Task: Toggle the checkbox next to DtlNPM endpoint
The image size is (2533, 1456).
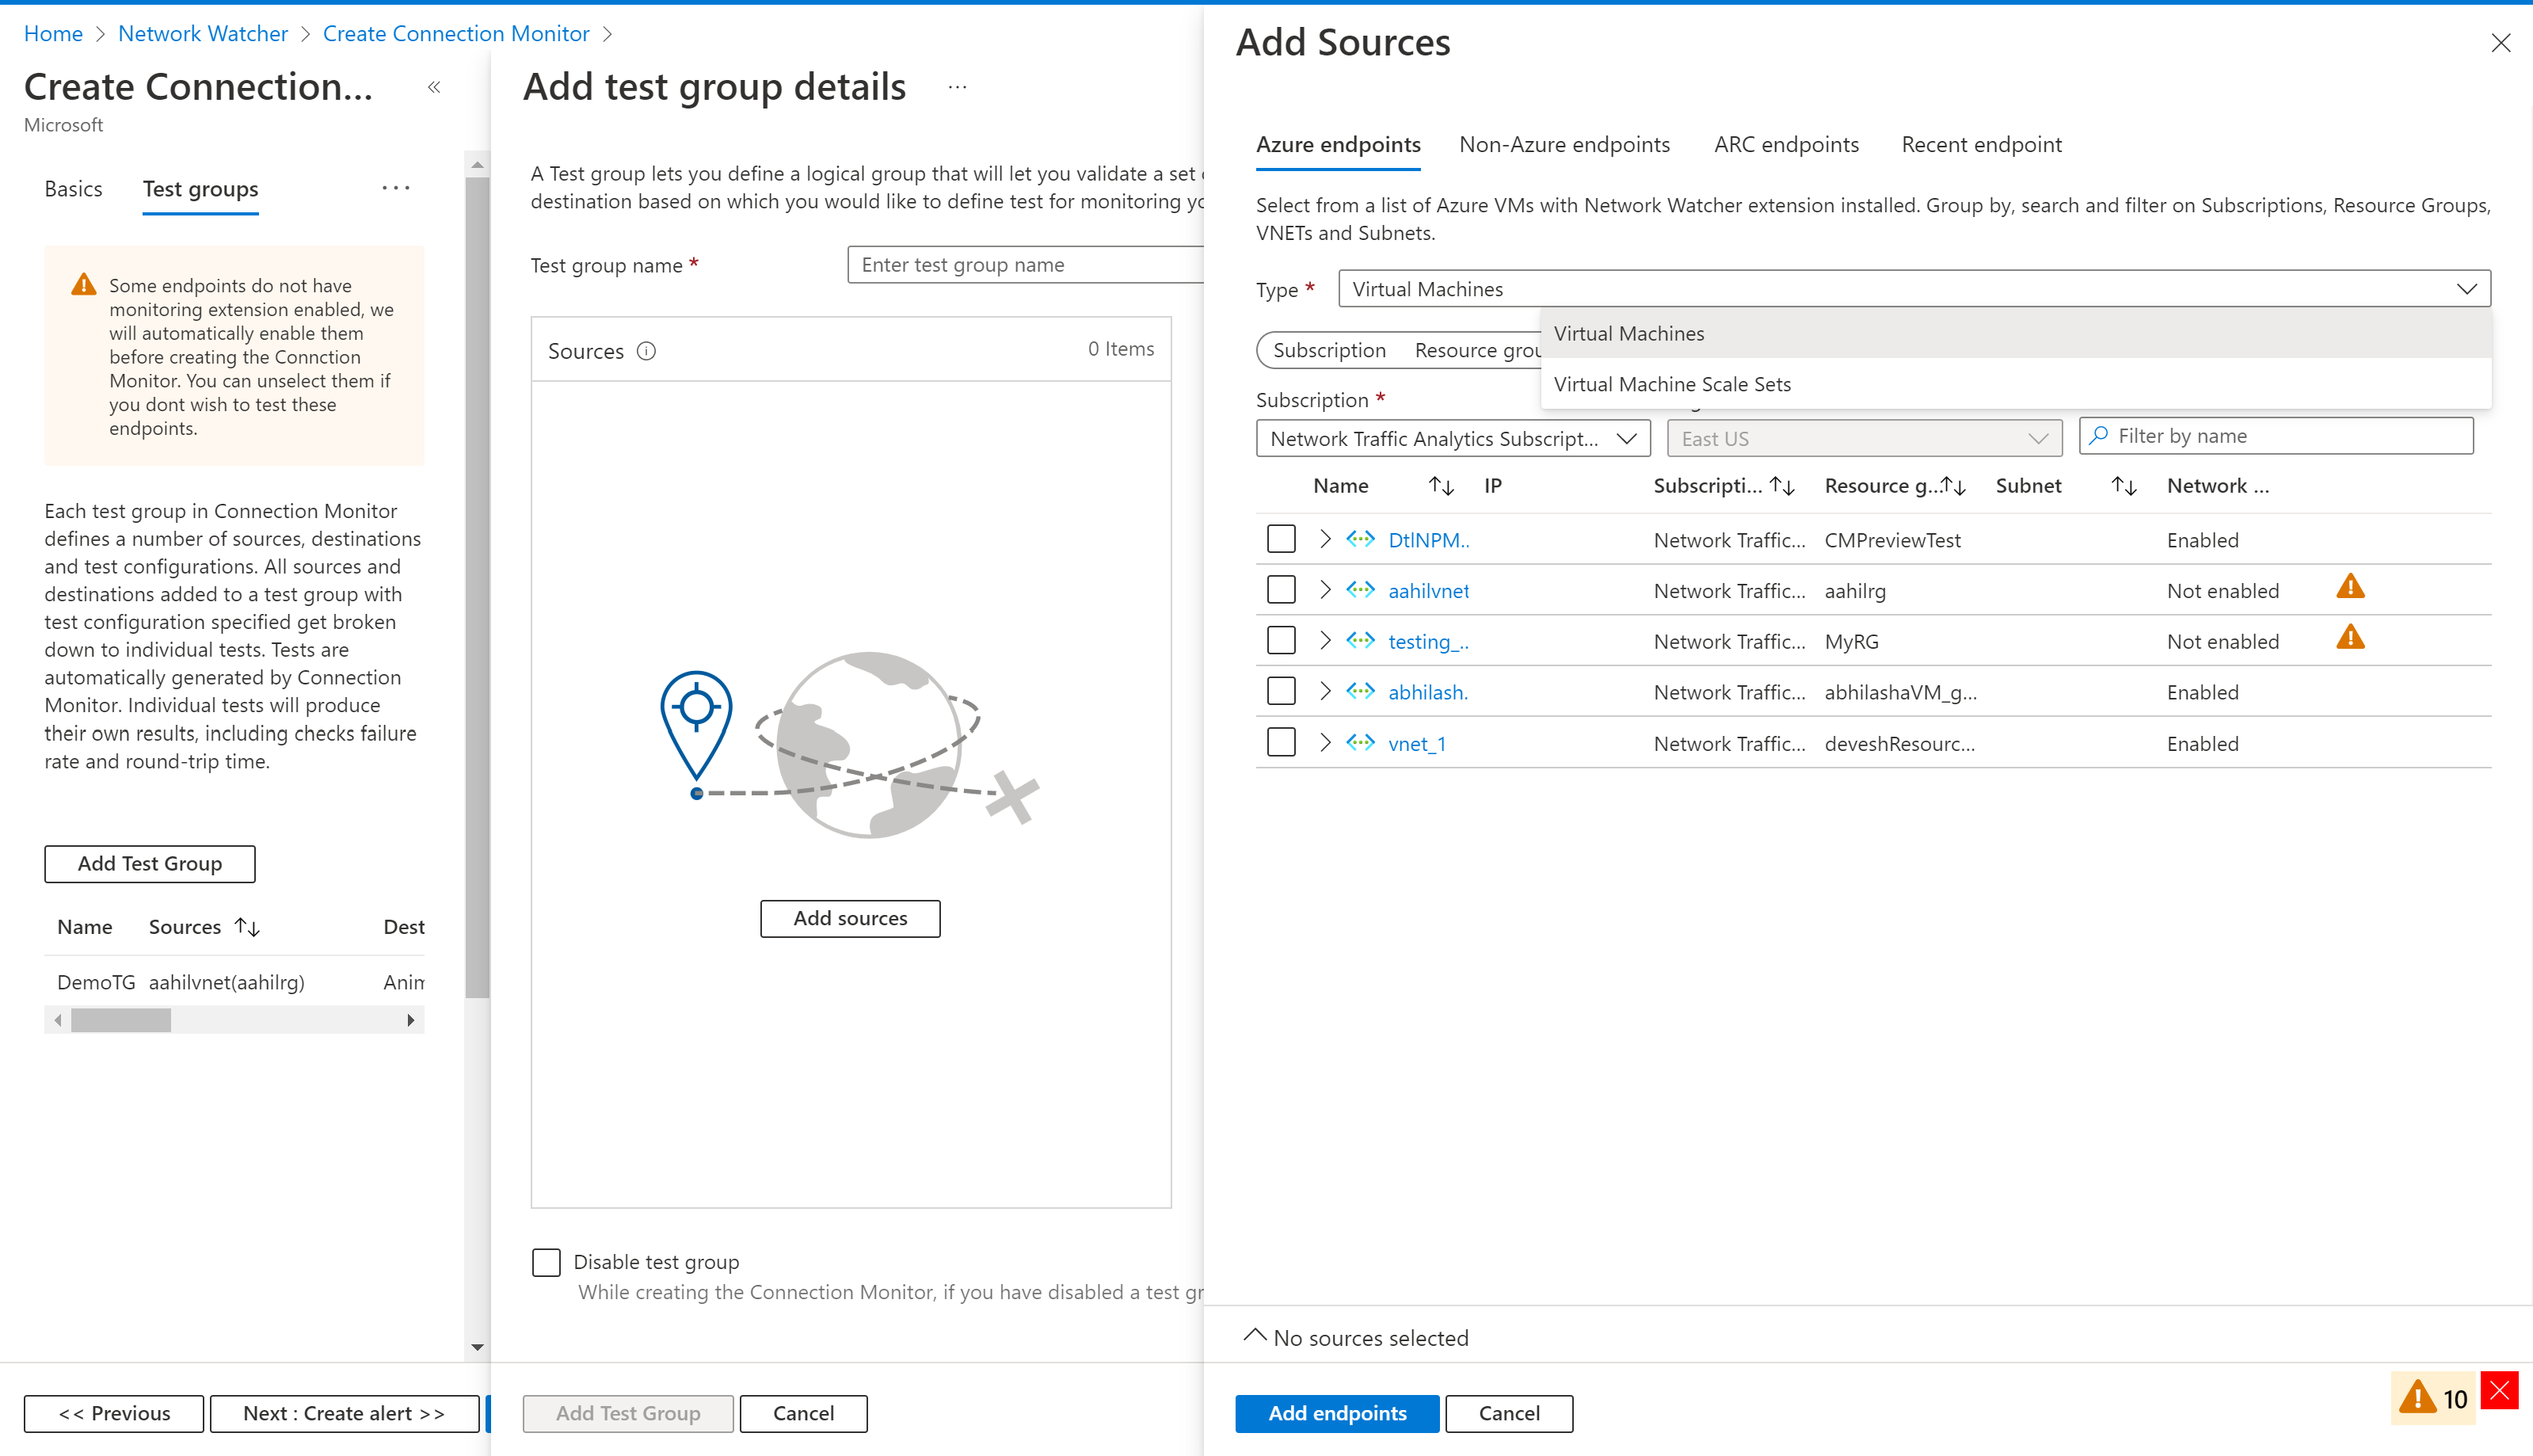Action: (1282, 538)
